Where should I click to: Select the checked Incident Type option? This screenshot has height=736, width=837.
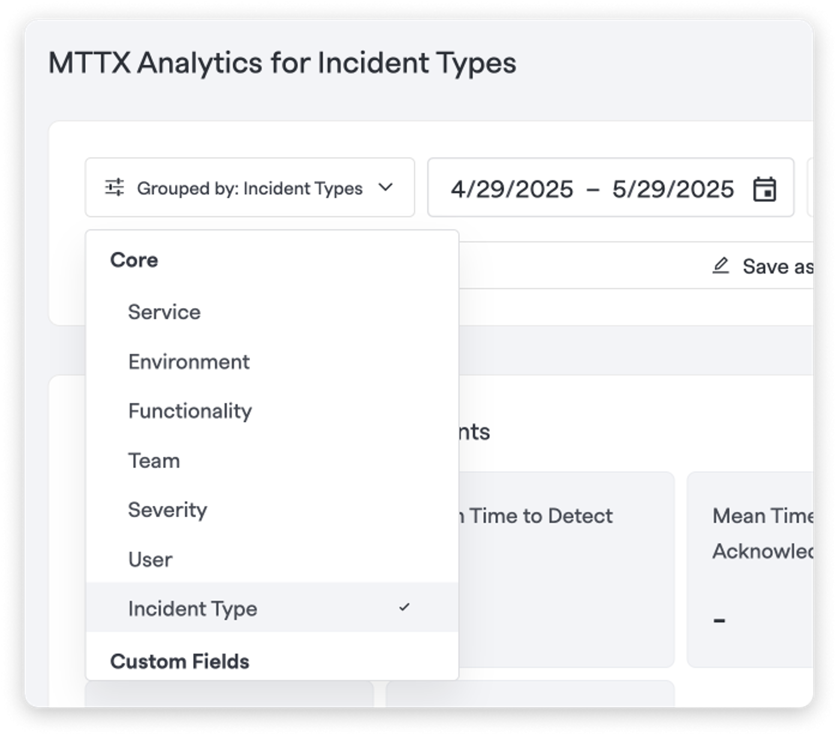point(272,607)
